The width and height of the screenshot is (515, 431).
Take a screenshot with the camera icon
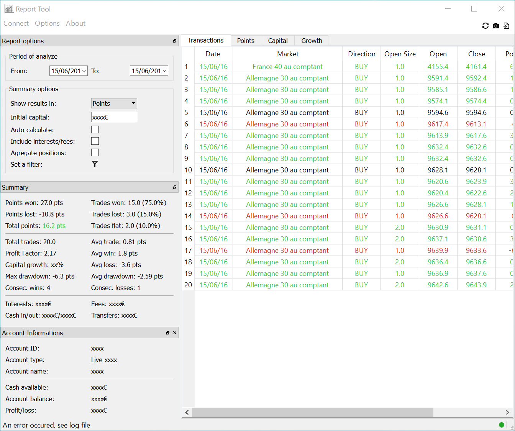pos(496,26)
